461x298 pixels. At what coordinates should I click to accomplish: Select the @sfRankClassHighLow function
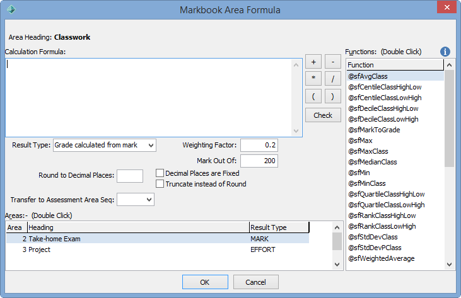(395, 215)
